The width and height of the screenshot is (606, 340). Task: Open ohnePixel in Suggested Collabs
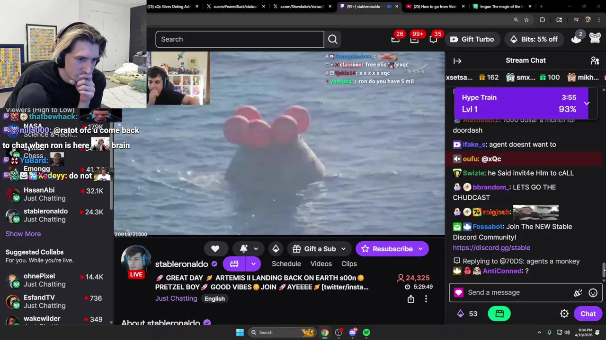pyautogui.click(x=56, y=280)
